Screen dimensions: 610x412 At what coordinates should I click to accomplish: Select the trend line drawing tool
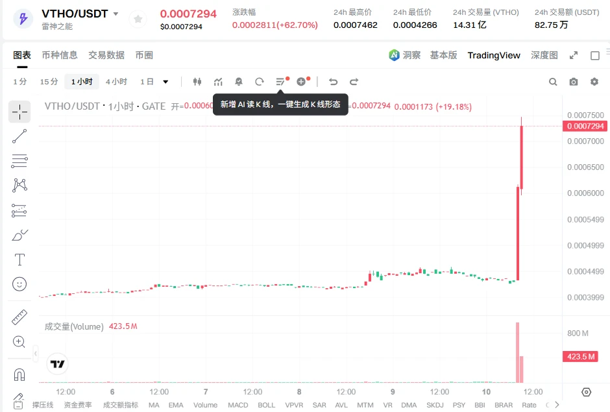pyautogui.click(x=19, y=136)
